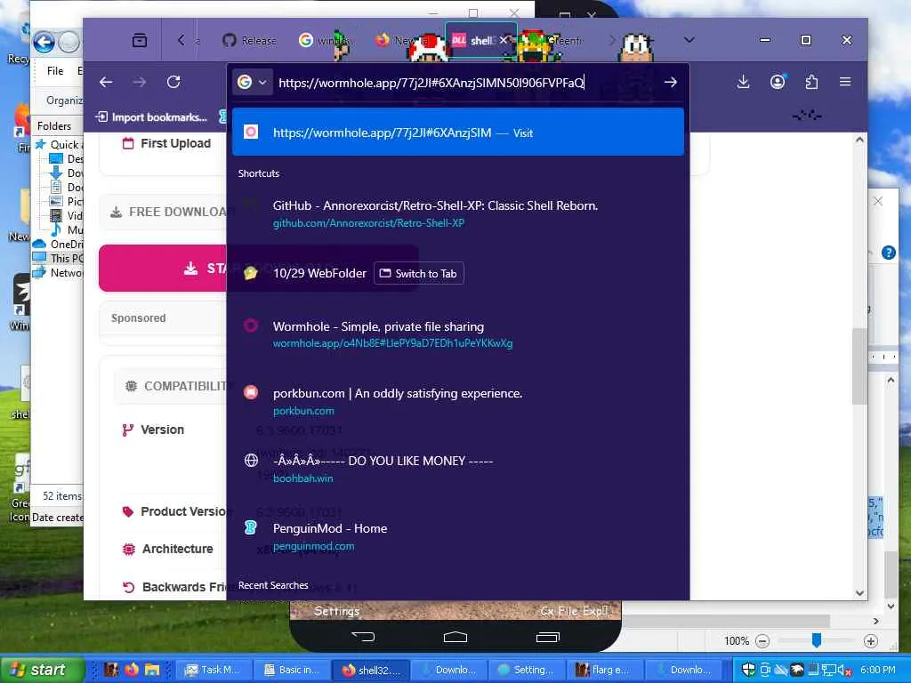Open the porkbun.com suggestion

pyautogui.click(x=458, y=401)
